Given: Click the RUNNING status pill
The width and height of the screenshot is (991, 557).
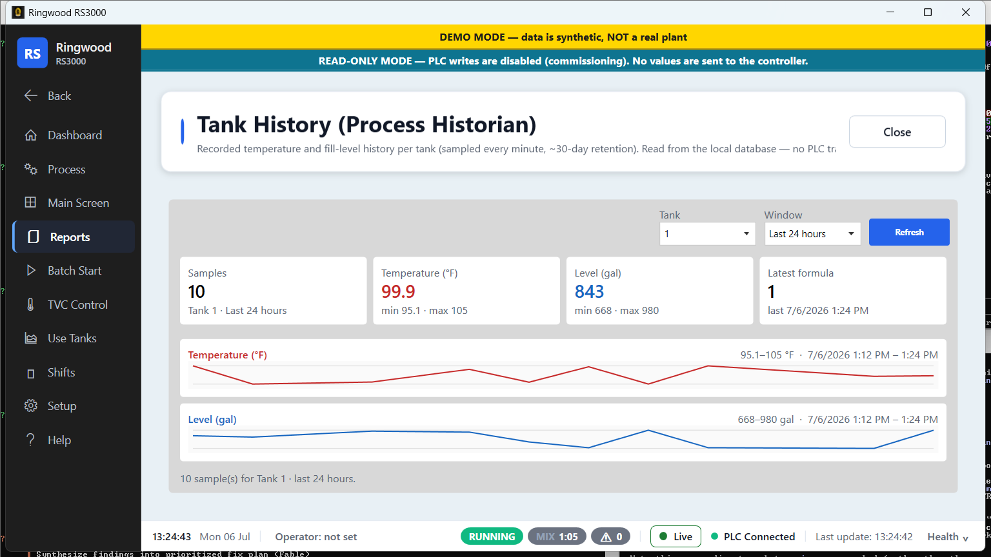Looking at the screenshot, I should [492, 536].
